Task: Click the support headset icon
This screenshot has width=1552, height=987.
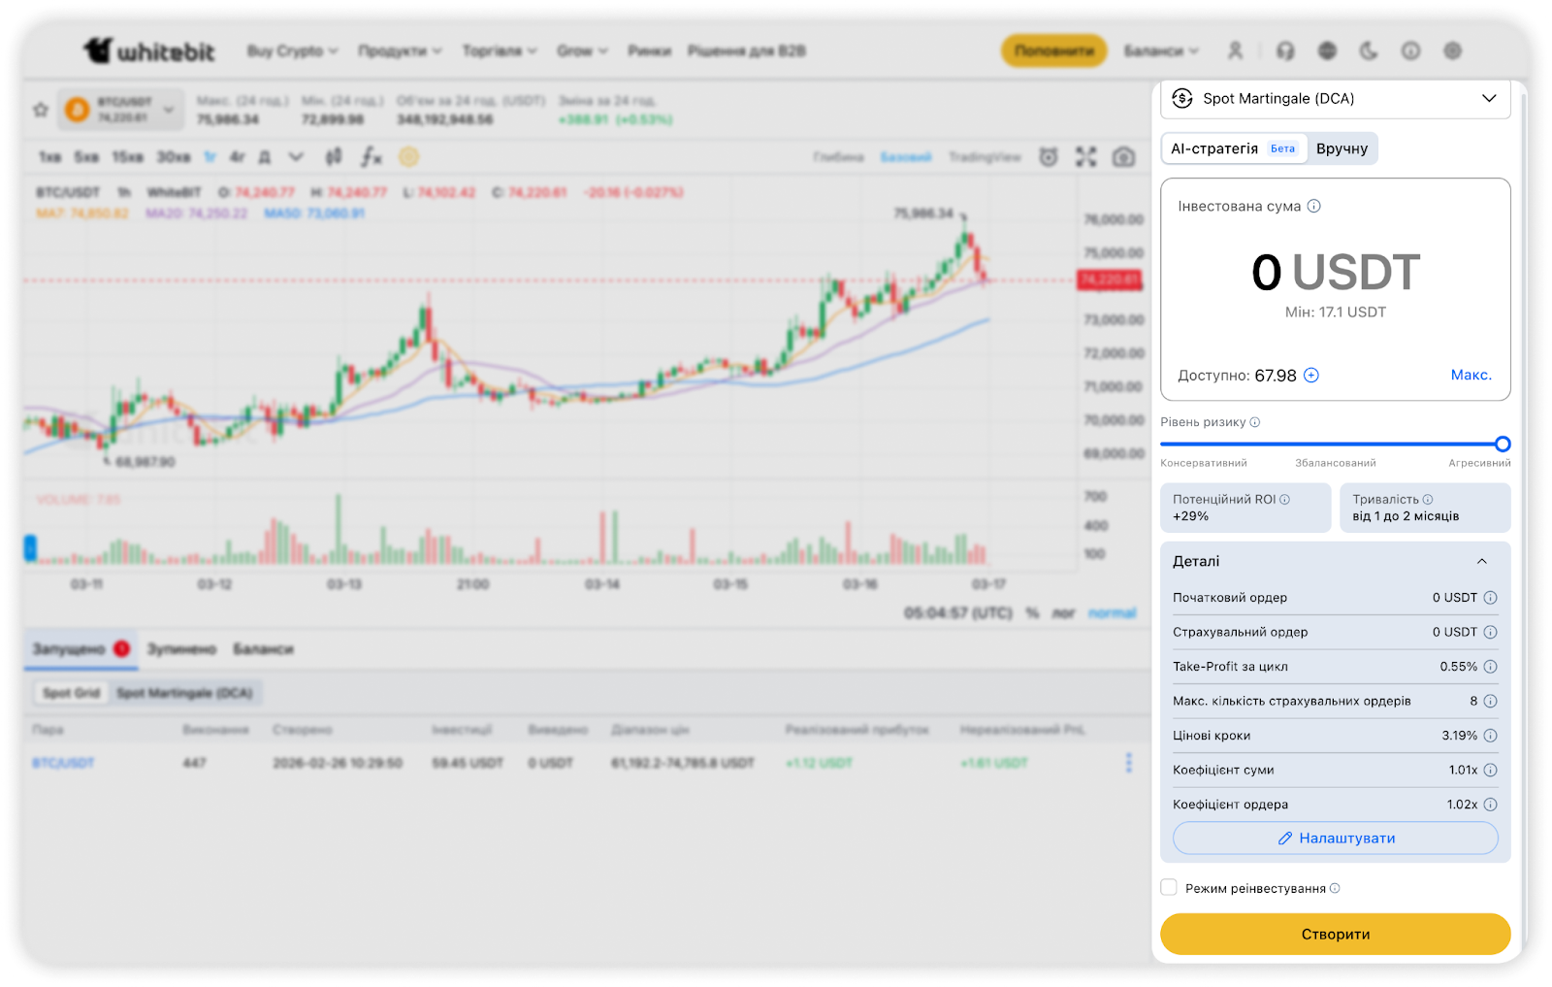Action: click(1285, 50)
